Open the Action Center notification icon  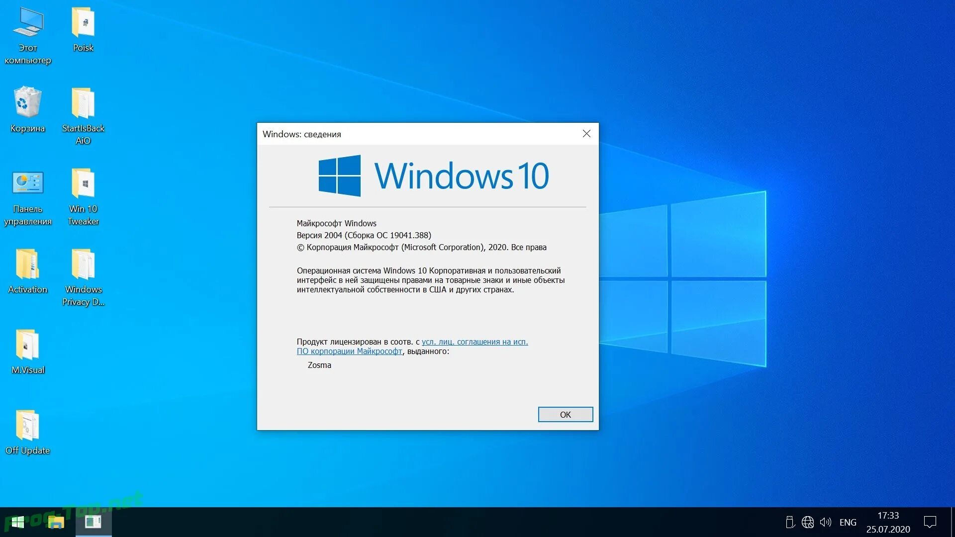pos(930,522)
